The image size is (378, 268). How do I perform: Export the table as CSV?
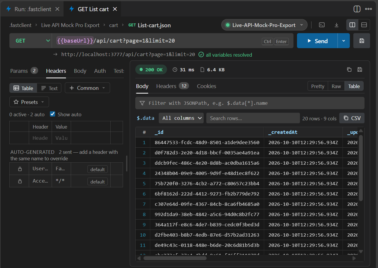coord(352,118)
